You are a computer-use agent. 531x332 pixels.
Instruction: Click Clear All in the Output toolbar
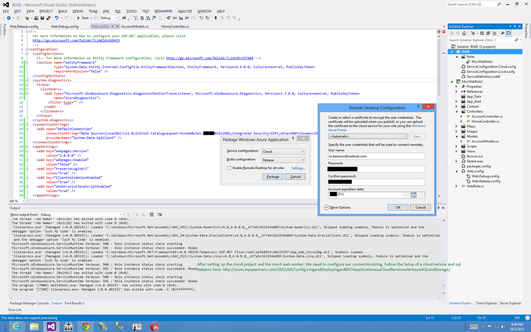coord(152,214)
